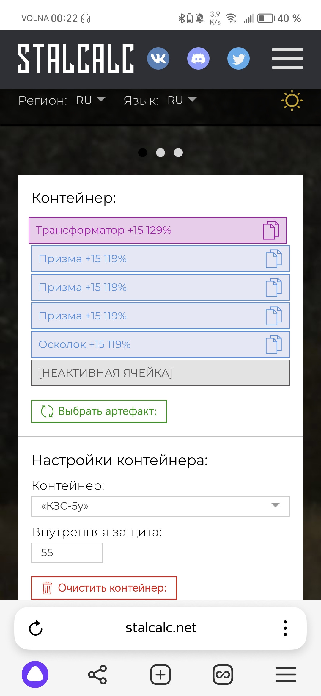Switch to the second carousel dot
The width and height of the screenshot is (321, 696).
coord(160,153)
